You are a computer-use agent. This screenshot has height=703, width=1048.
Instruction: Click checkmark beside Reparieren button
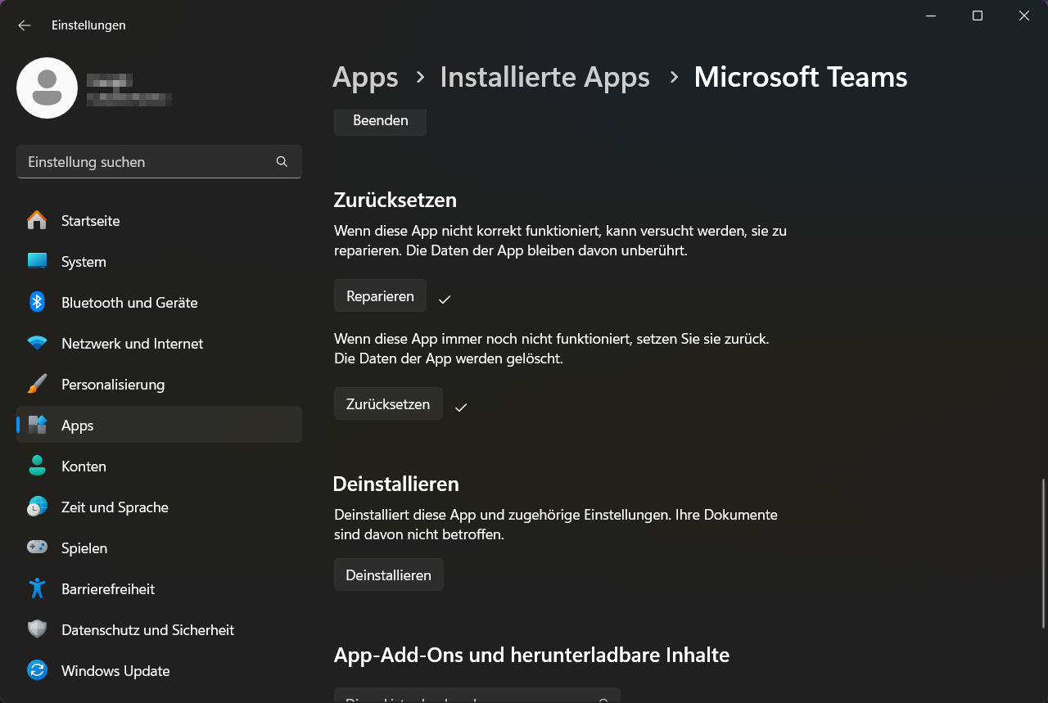click(x=445, y=300)
